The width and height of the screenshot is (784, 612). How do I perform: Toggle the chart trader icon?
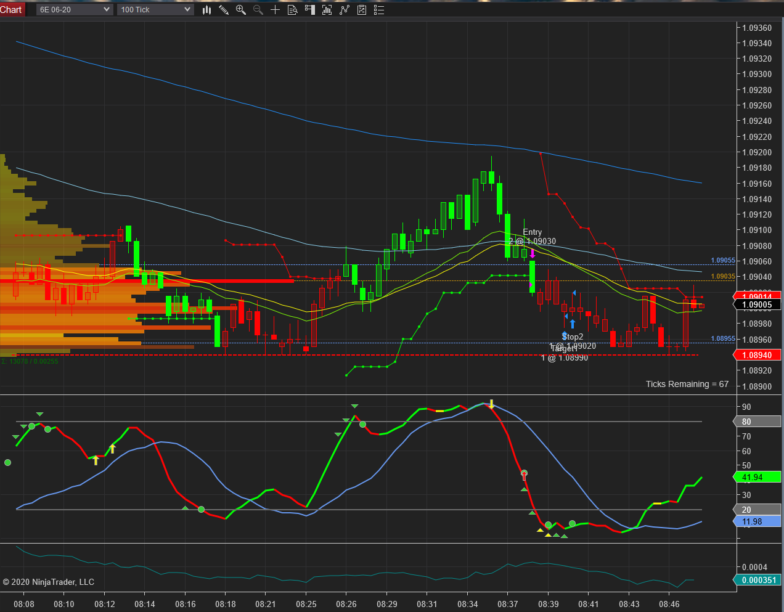310,10
